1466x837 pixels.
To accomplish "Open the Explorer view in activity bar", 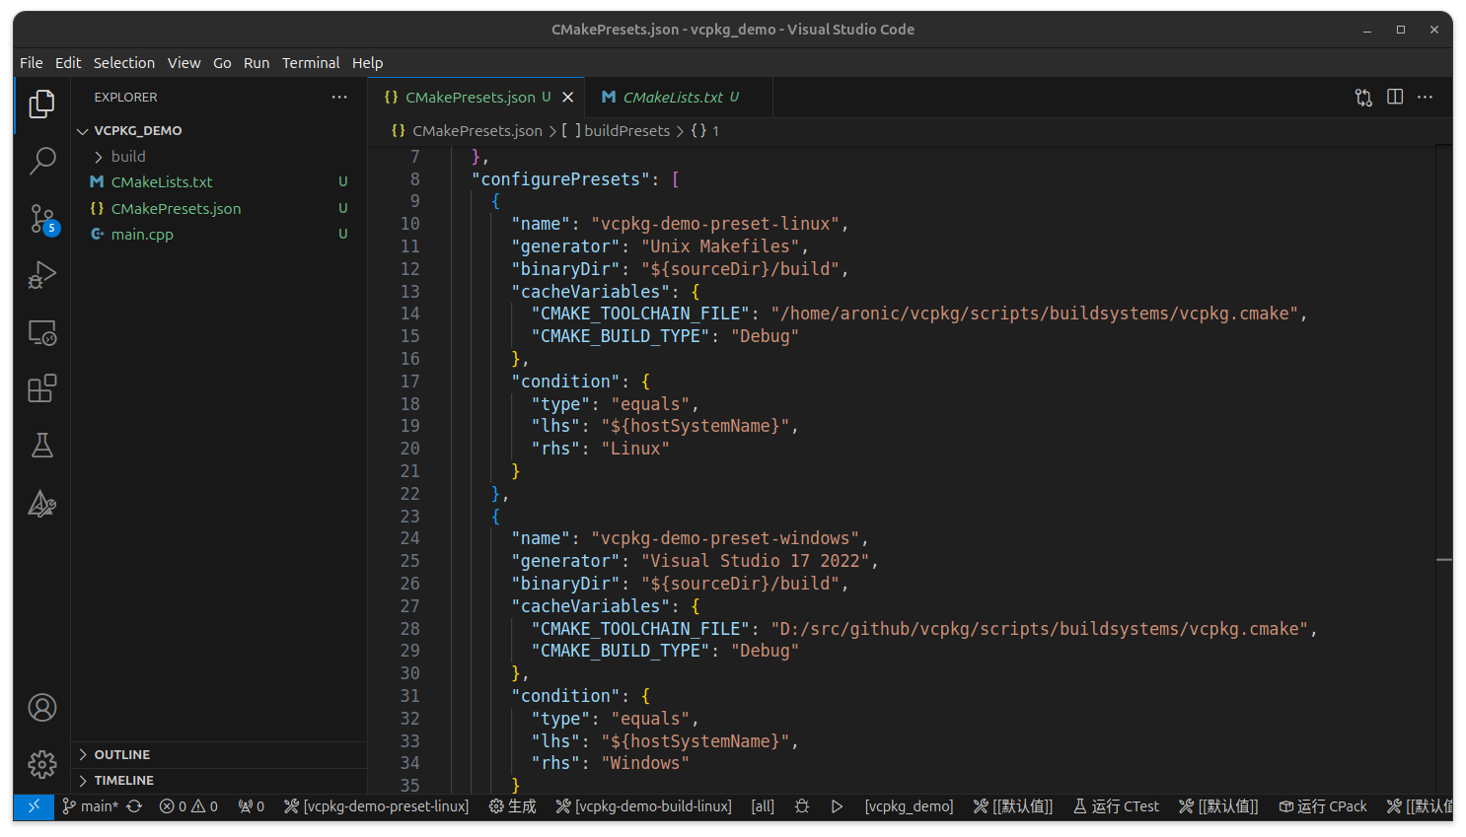I will [41, 104].
